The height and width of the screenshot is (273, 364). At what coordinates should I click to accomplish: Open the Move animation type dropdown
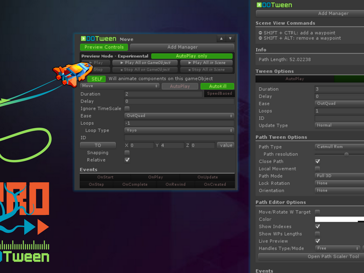pos(120,86)
